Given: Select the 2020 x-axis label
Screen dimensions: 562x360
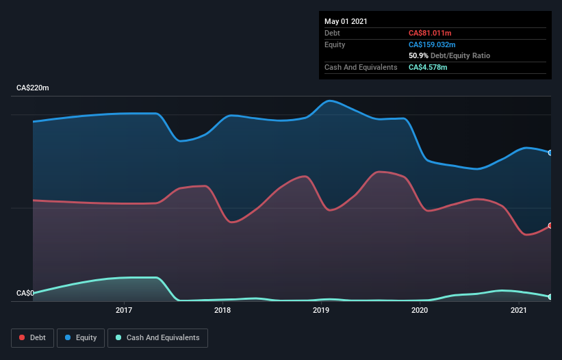Looking at the screenshot, I should [x=420, y=310].
